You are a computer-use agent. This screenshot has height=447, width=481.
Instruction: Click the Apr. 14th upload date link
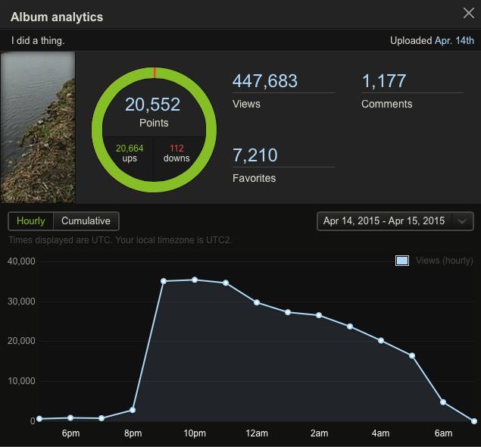tap(454, 40)
